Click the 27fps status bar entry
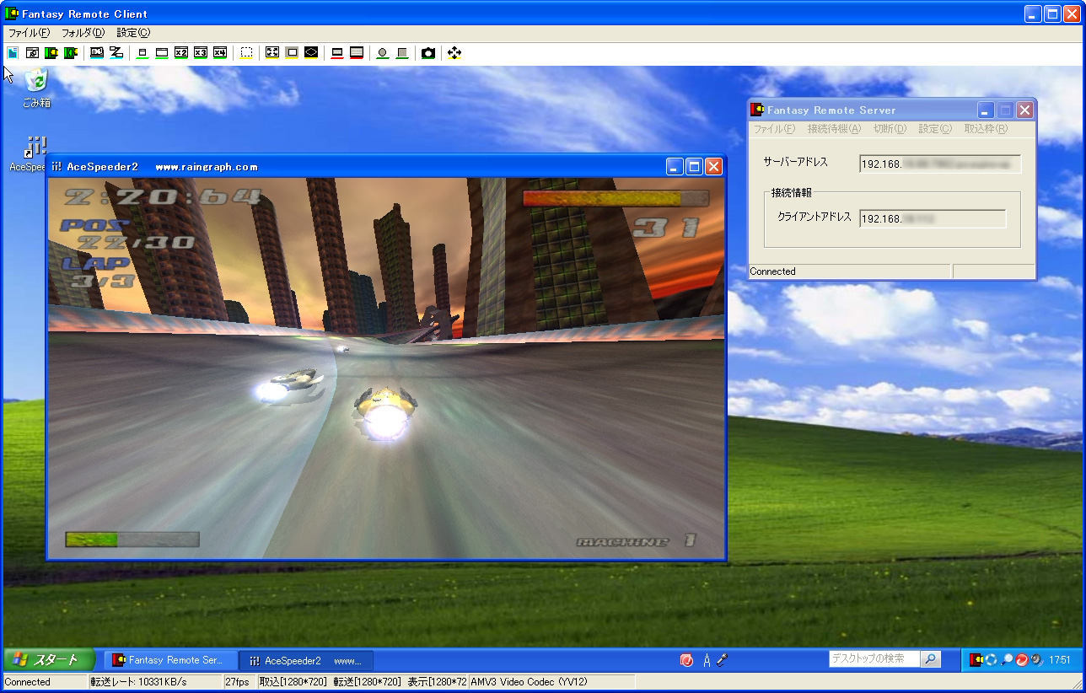The image size is (1086, 693). click(239, 682)
